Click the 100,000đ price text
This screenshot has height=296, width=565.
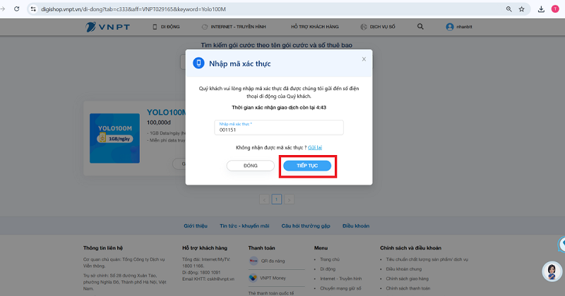tap(158, 123)
